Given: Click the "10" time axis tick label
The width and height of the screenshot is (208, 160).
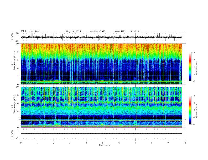Looking at the screenshot, I should coord(185,143).
